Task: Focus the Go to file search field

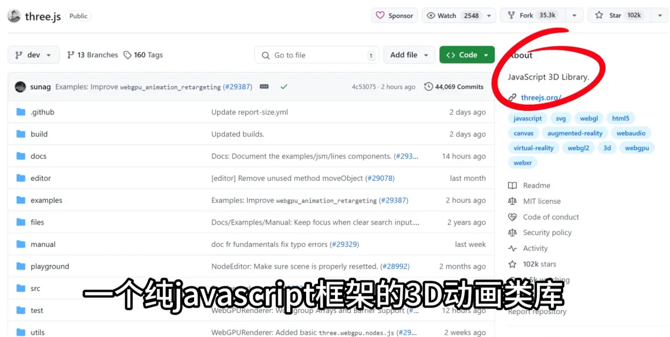Action: (317, 55)
